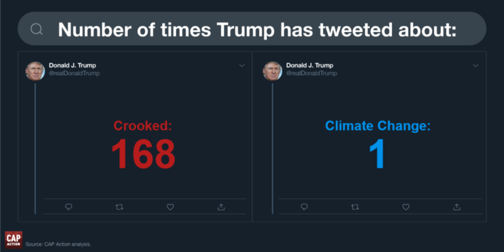Screen dimensions: 504x252
Task: Click the search magnifier icon
Action: [37, 30]
